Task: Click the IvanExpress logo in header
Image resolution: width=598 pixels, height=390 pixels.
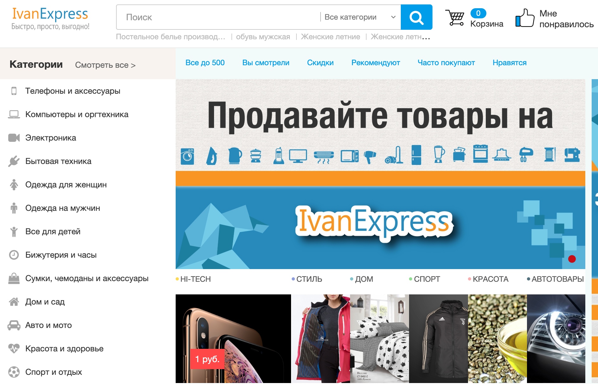Action: point(50,18)
